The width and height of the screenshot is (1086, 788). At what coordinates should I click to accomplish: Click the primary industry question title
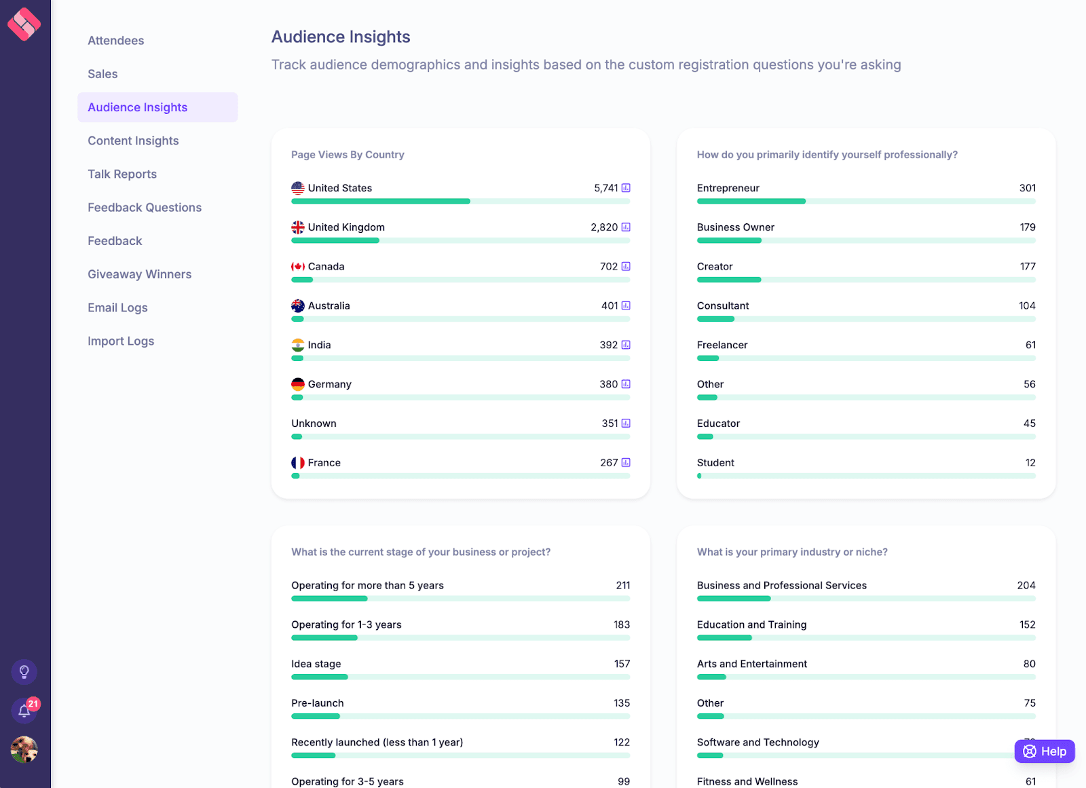point(792,552)
